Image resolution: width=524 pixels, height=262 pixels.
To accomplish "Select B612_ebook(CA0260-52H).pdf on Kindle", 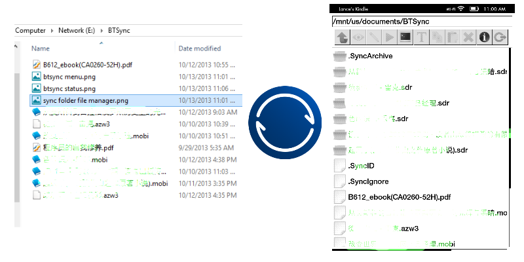I will pos(400,197).
